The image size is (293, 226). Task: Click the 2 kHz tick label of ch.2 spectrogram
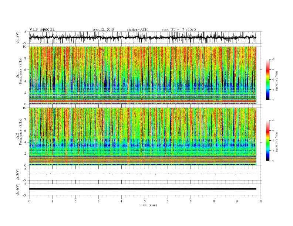pos(26,154)
